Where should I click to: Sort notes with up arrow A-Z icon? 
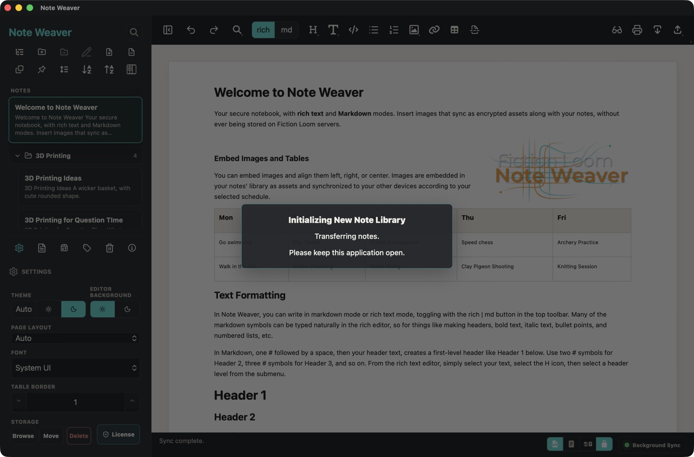[x=109, y=69]
